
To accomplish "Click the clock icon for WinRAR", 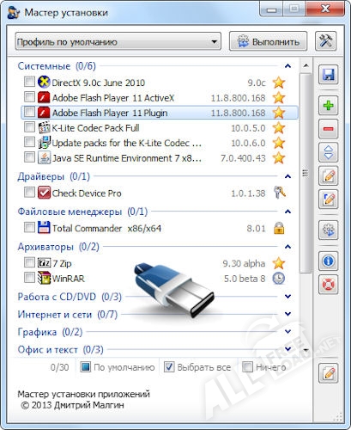I will click(x=278, y=279).
